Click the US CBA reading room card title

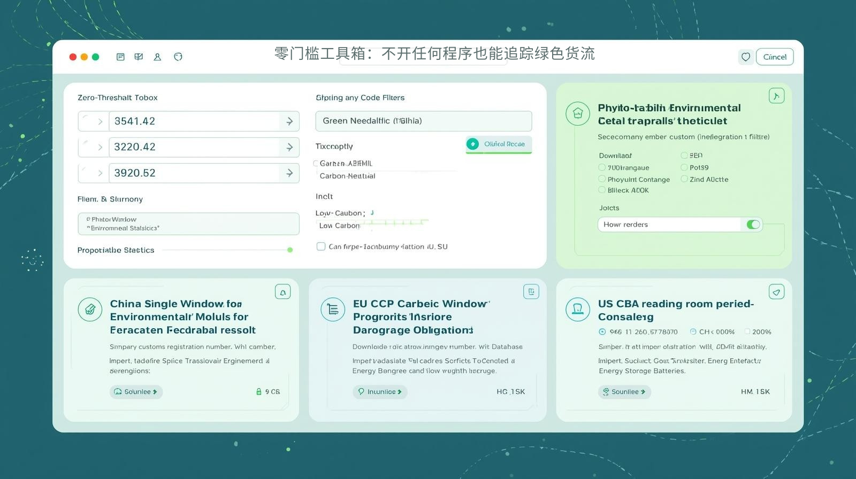coord(676,311)
